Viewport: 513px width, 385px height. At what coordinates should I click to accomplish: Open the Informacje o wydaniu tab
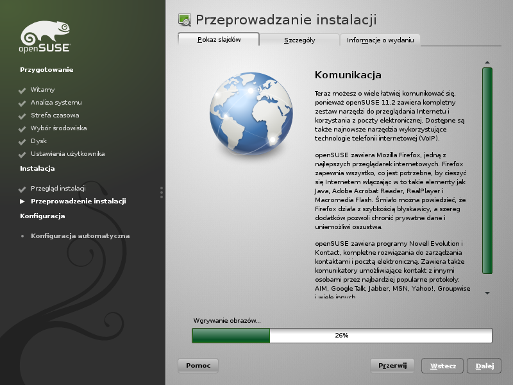(380, 40)
